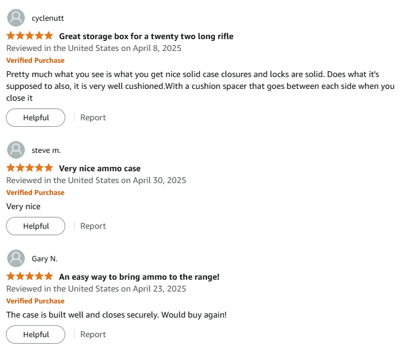Open Gary N.'s profile avatar icon
This screenshot has width=401, height=349.
click(16, 258)
